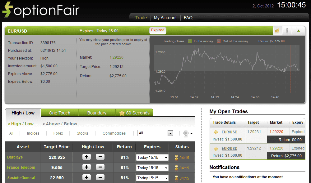
Task: Open the Barclays expiry time dropdown
Action: tap(152, 157)
